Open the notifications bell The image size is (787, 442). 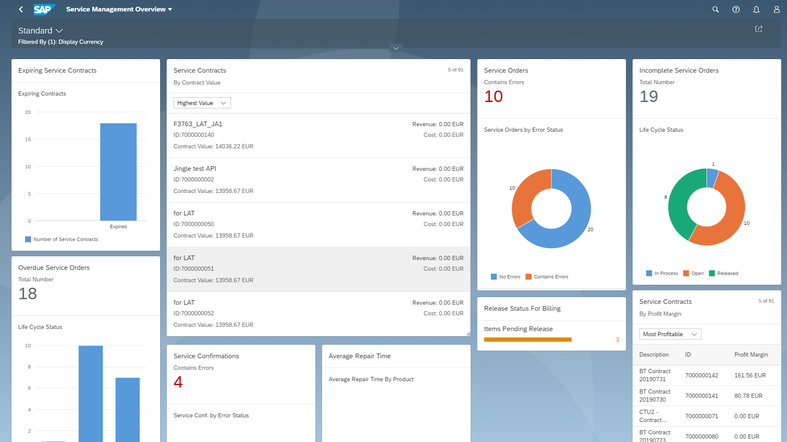[x=756, y=9]
